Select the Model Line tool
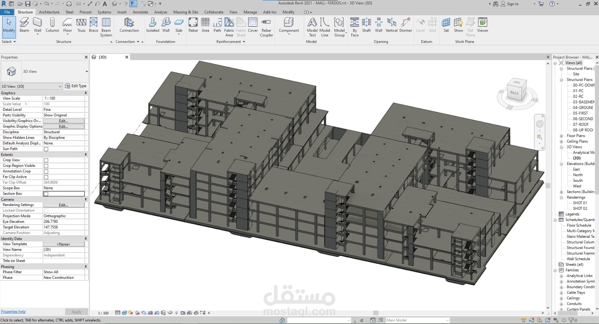The width and height of the screenshot is (599, 324). [x=325, y=27]
